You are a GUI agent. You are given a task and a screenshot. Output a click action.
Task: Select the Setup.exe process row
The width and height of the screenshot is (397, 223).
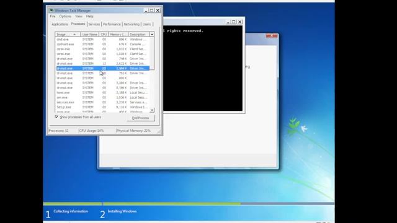point(102,107)
